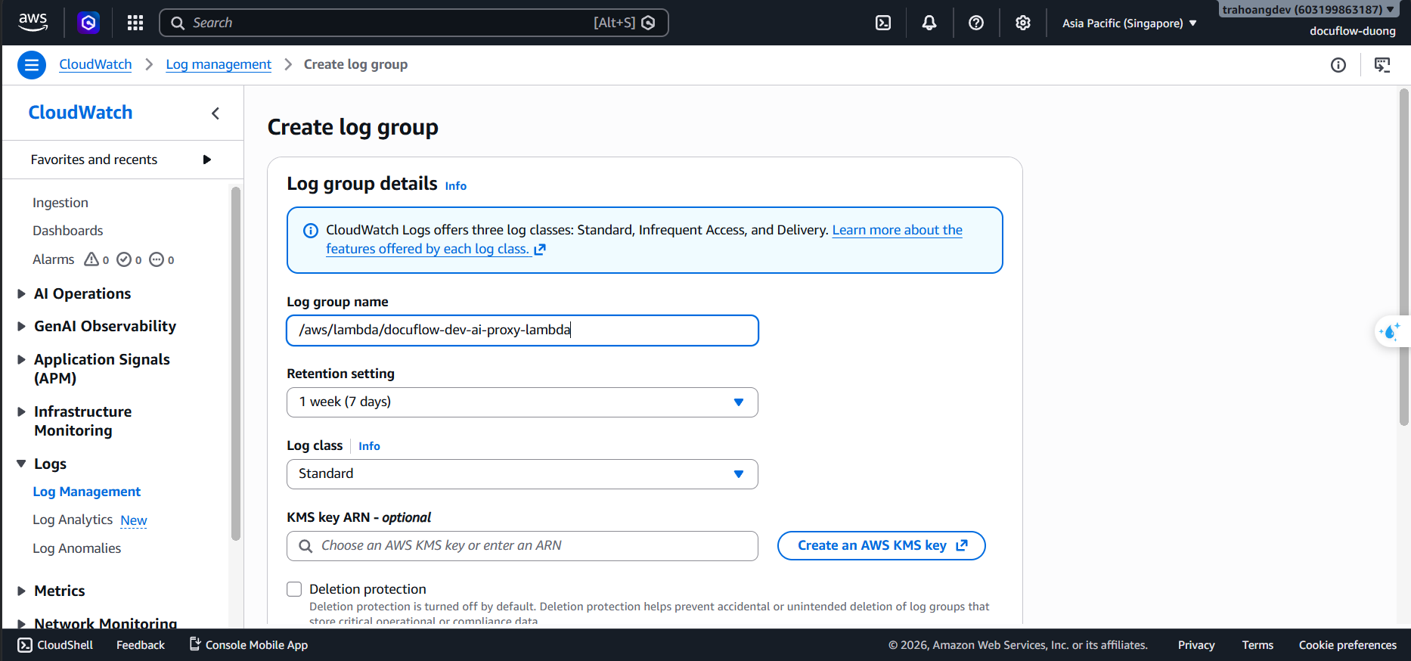This screenshot has height=661, width=1411.
Task: Collapse the CloudWatch sidebar
Action: pyautogui.click(x=216, y=113)
